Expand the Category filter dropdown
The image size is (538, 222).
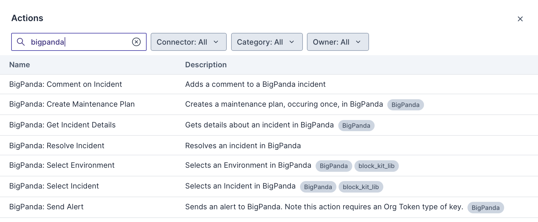pos(267,42)
